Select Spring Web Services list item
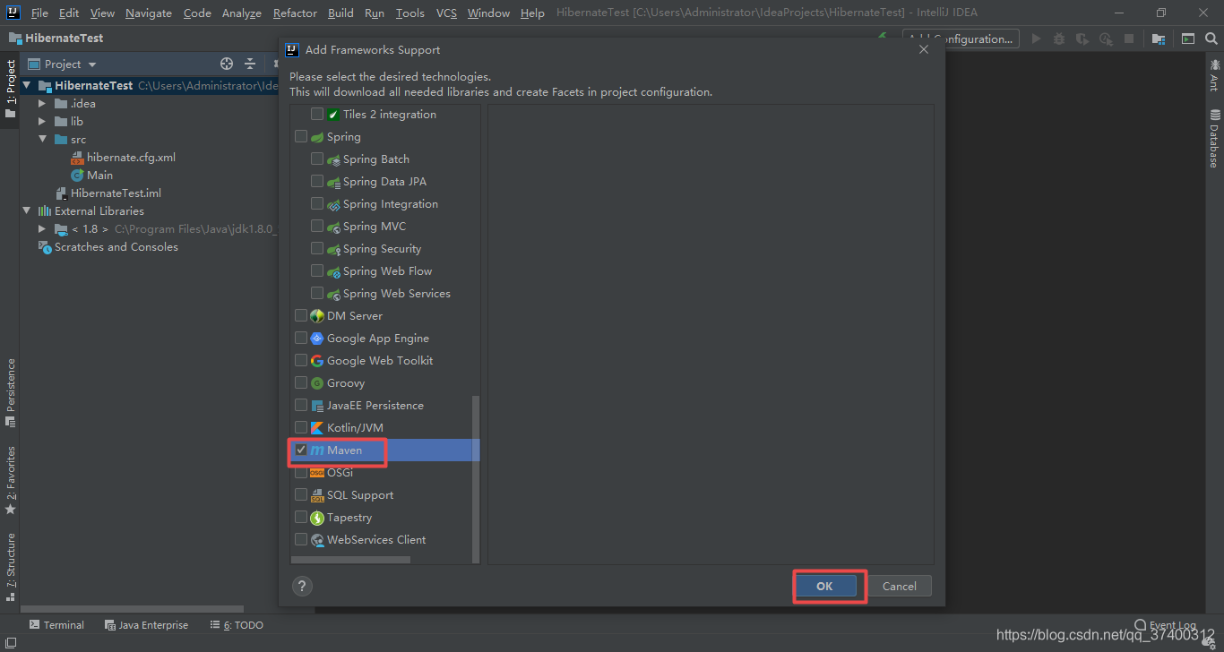Screen dimensions: 1224x652 pos(397,293)
